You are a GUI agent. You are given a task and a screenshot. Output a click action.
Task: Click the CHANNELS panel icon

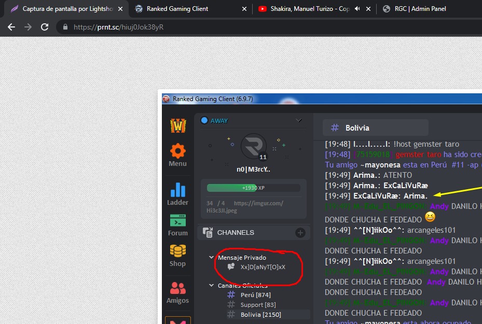(208, 232)
